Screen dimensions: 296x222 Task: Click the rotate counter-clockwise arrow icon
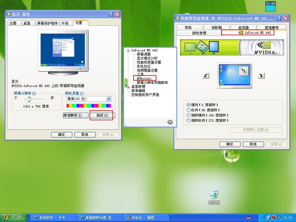(206, 76)
